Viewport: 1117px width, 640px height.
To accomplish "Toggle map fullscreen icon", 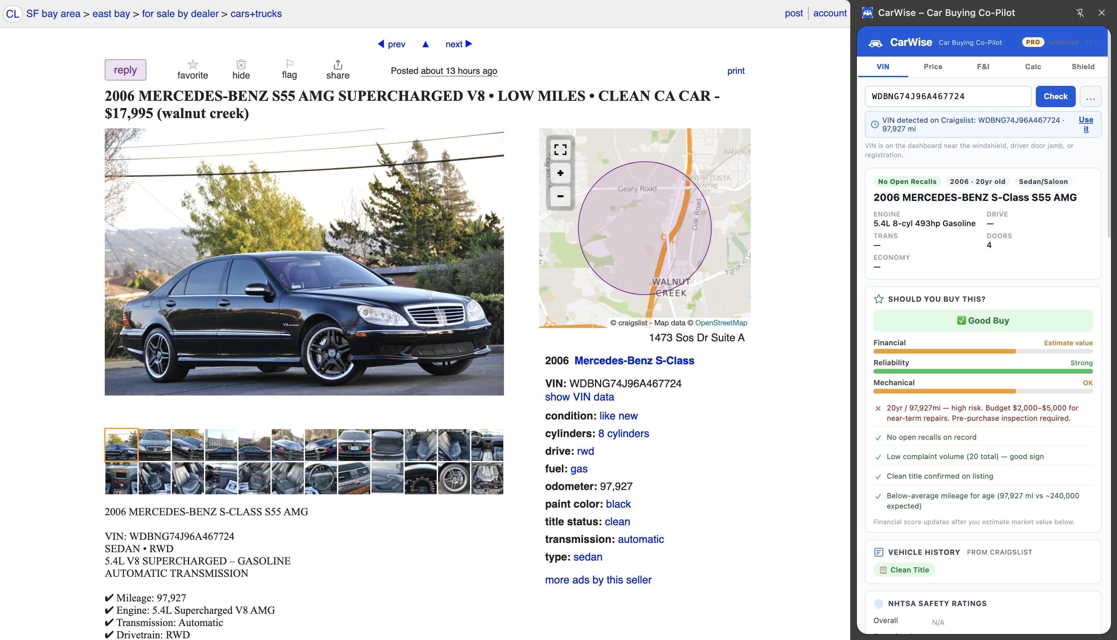I will (x=560, y=149).
